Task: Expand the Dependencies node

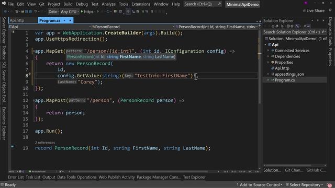Action: [268, 56]
